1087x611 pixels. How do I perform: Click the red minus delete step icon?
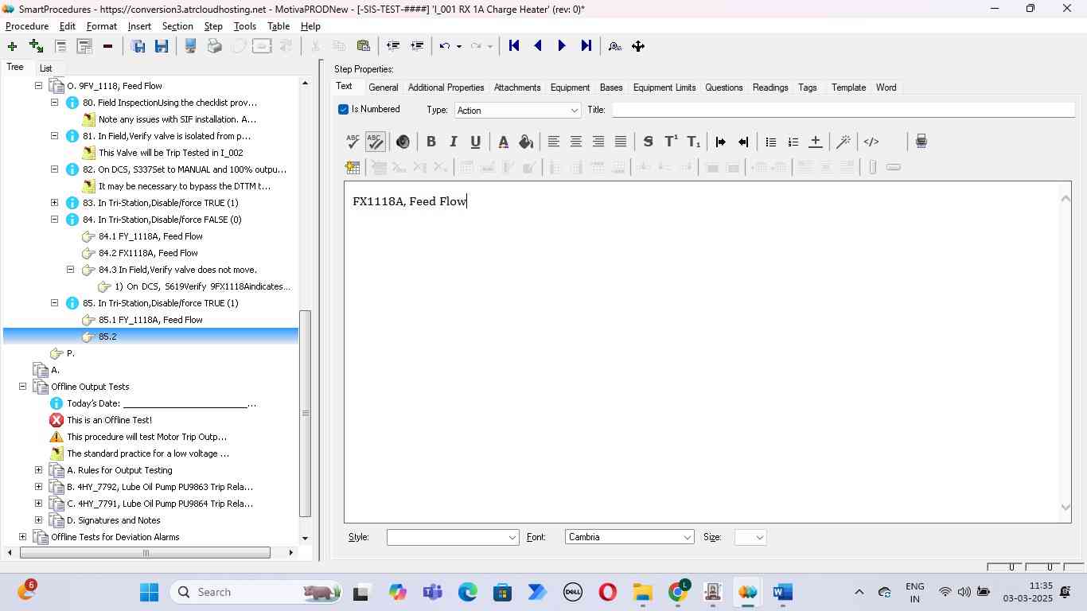point(107,46)
